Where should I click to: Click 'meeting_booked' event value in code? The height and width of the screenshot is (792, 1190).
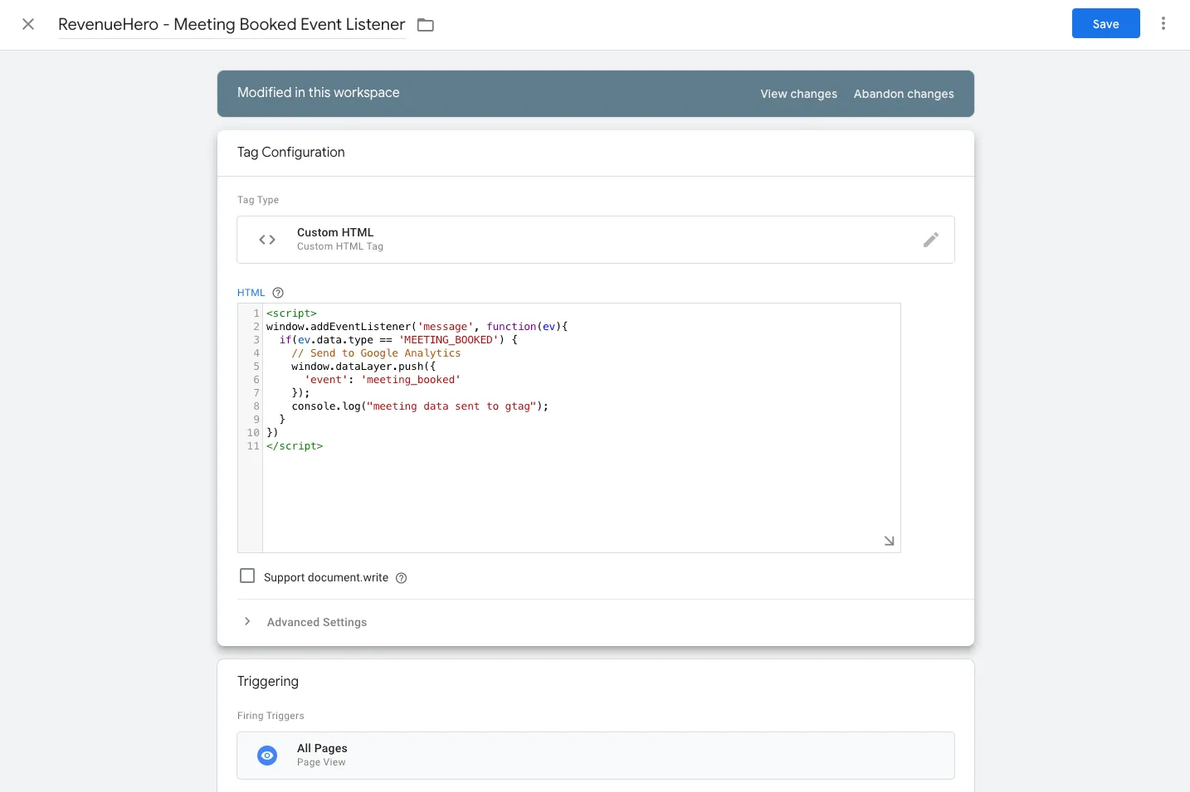411,380
